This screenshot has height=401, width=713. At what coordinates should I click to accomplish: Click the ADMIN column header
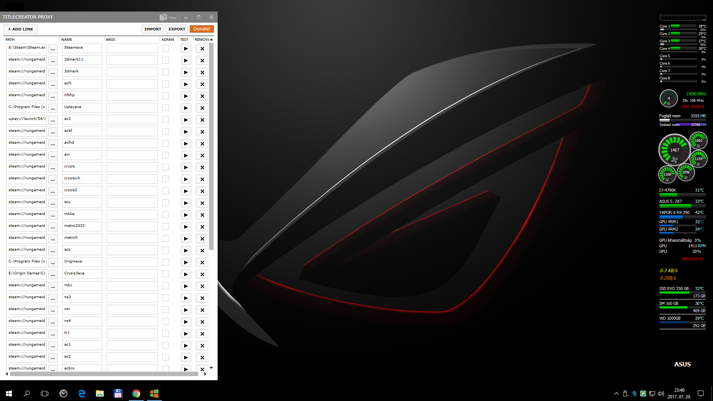168,39
